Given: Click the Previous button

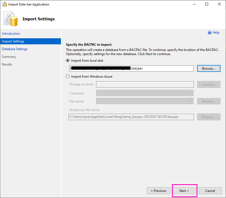Looking at the screenshot, I should (158, 191).
